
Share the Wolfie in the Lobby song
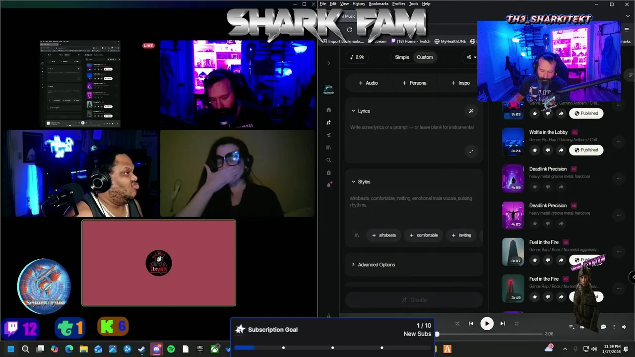point(561,150)
